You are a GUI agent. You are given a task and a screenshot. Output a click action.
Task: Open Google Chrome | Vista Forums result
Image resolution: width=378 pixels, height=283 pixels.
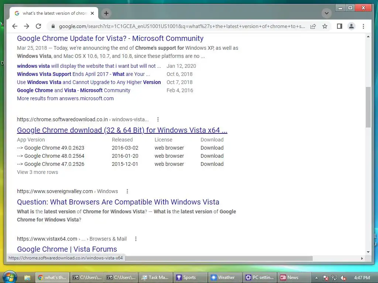pyautogui.click(x=67, y=249)
